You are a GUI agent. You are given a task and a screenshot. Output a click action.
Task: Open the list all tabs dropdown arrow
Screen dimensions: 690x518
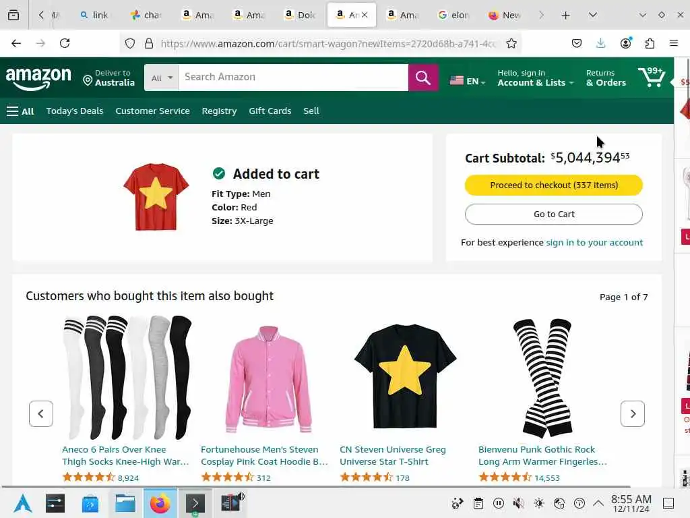click(593, 15)
